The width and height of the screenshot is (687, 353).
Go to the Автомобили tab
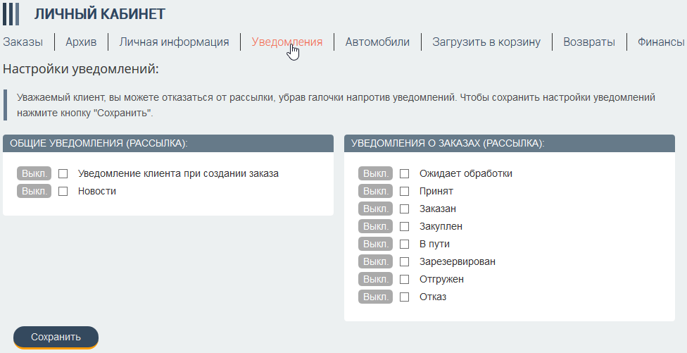377,42
